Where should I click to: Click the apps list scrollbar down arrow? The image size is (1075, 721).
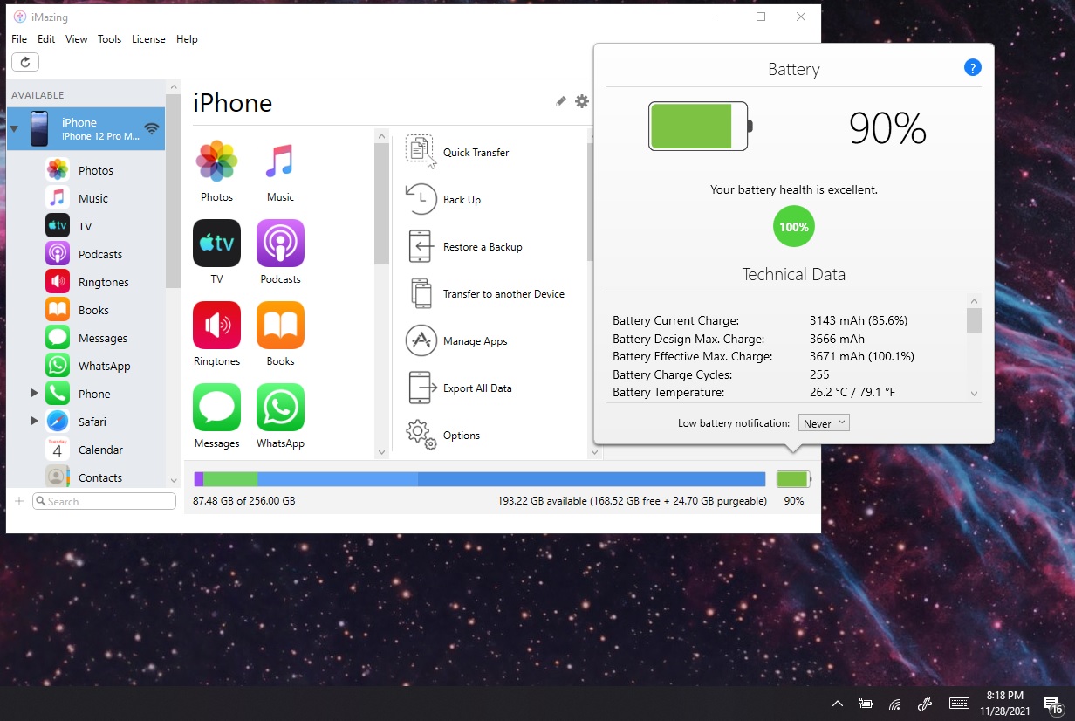(x=381, y=452)
